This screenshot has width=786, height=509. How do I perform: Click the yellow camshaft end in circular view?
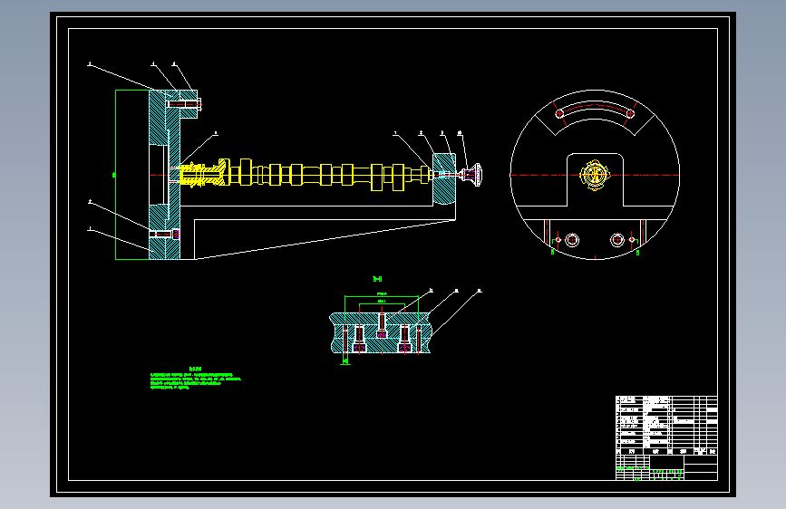point(595,176)
